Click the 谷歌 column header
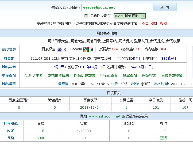Viewport: 193px width, 144px height. [x=84, y=123]
